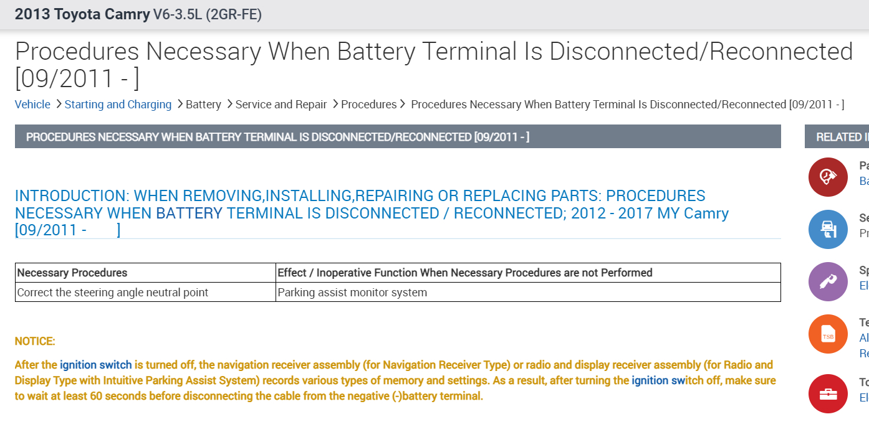Click the 2013 Toyota Camry vehicle title

[x=82, y=14]
